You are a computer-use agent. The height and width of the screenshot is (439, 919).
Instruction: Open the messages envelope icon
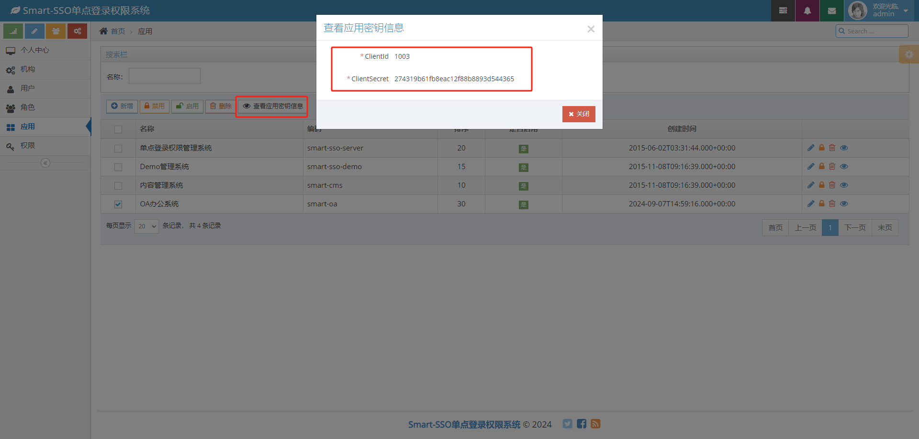pyautogui.click(x=832, y=11)
